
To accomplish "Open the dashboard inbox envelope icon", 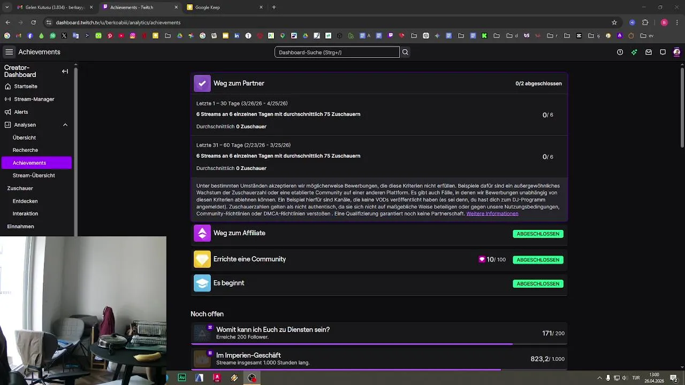I will [649, 52].
